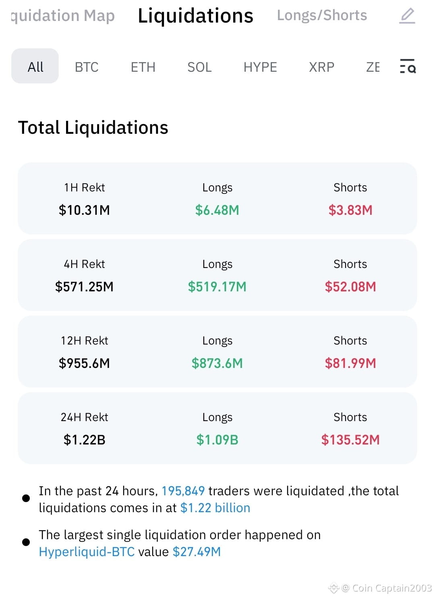Open the Liquidation Map tab
Viewport: 435px width, 598px height.
click(x=63, y=16)
